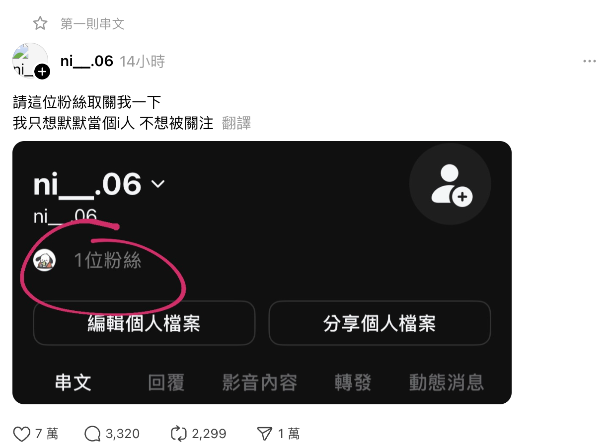This screenshot has height=448, width=612.
Task: Select the 串文 tab
Action: tap(73, 382)
